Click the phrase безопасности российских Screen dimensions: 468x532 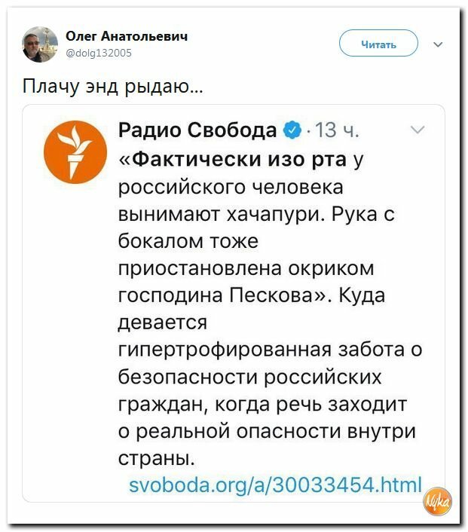(x=249, y=377)
